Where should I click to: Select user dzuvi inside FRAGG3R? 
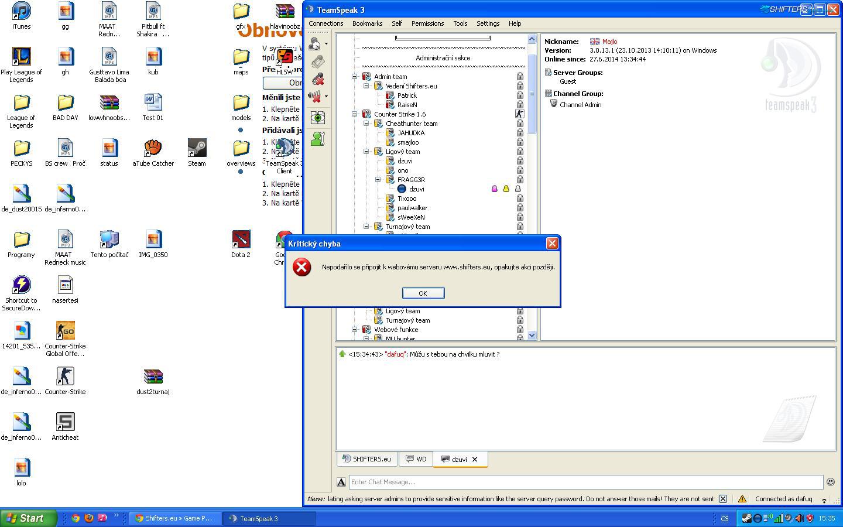pyautogui.click(x=416, y=189)
